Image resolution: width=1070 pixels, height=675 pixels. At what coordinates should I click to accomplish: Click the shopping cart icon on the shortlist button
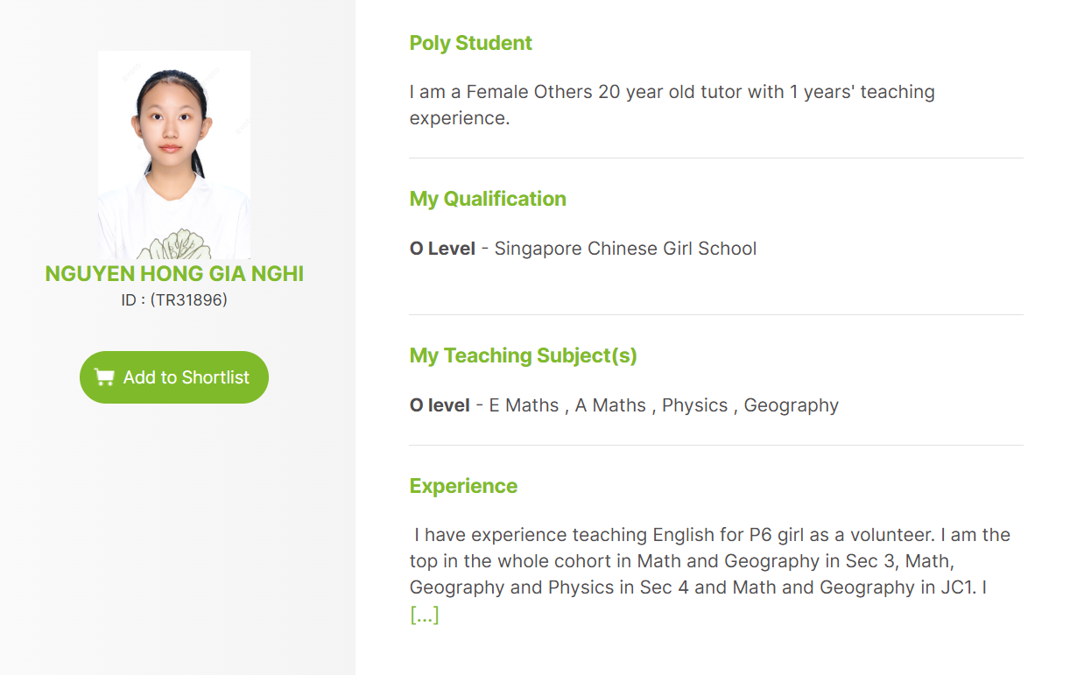coord(104,377)
